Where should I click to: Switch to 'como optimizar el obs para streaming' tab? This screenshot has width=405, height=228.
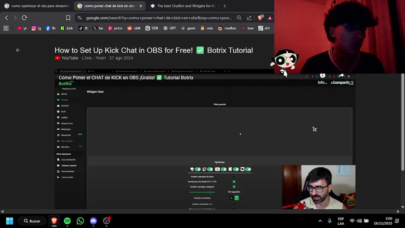[37, 6]
